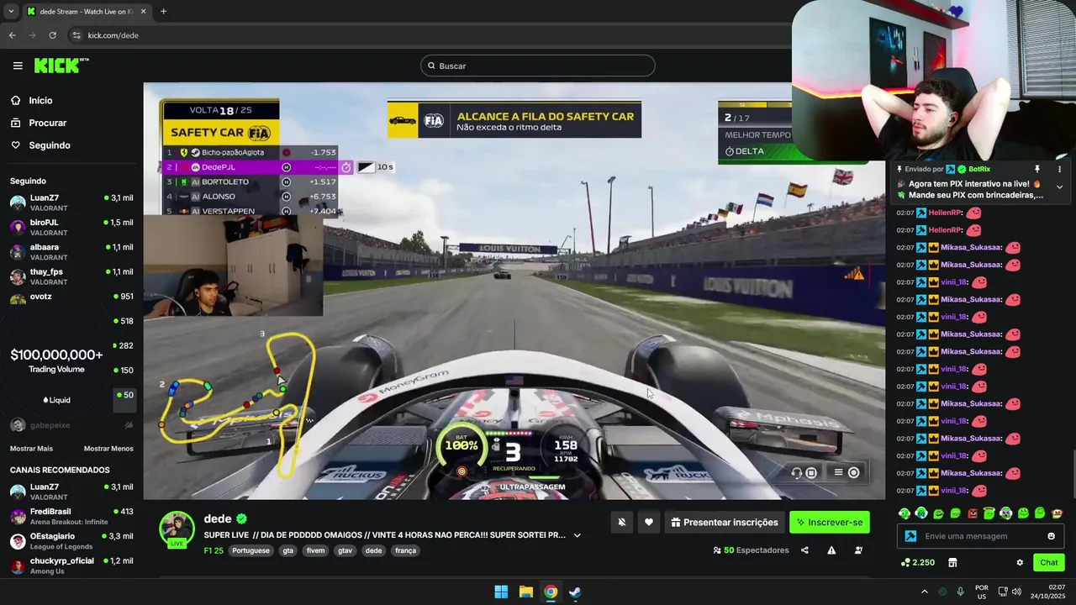Reload the page in Chrome

click(52, 35)
